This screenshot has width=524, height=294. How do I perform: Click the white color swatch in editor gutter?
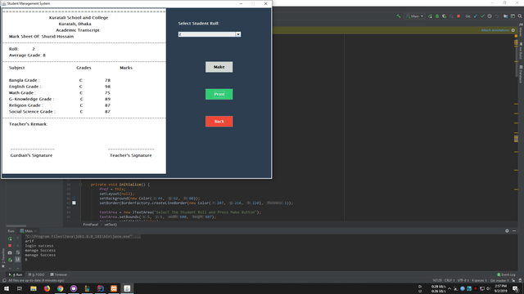pos(74,203)
